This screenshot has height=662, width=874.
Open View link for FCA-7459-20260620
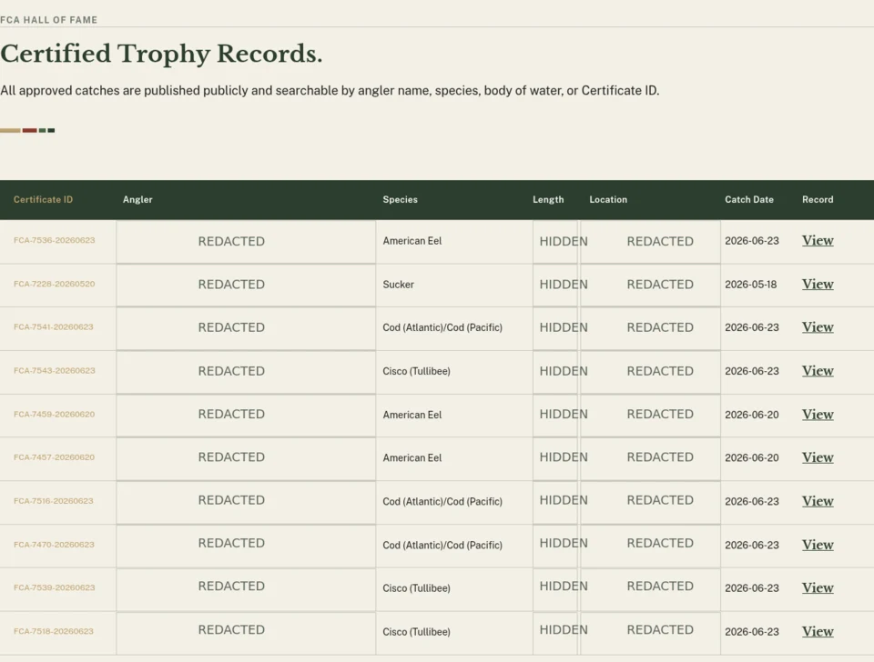coord(818,415)
